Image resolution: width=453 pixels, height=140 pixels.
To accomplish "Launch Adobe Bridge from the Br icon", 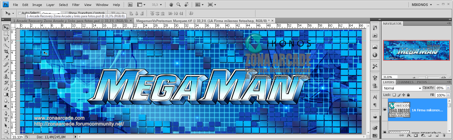I will [130, 5].
